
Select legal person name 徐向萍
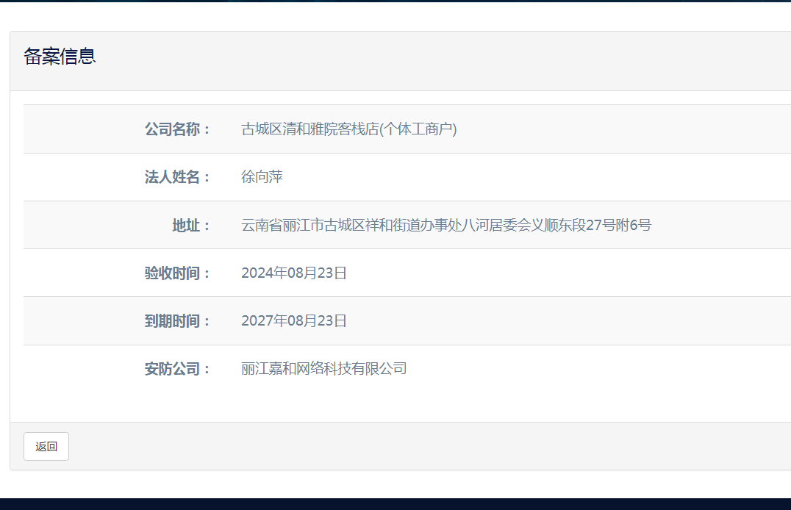pos(262,177)
